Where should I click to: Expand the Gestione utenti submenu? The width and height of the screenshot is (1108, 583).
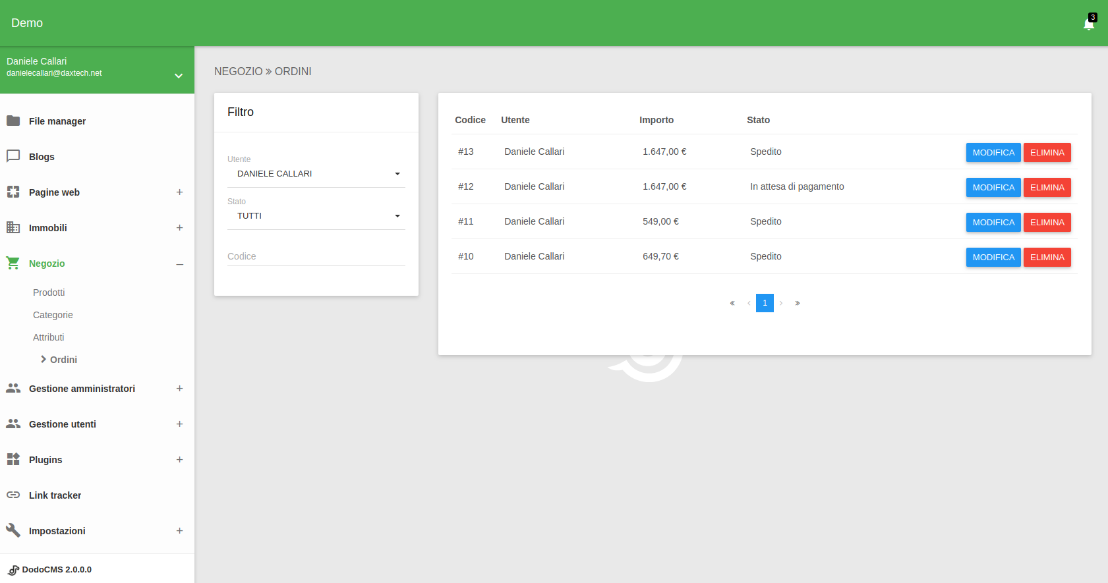click(179, 424)
